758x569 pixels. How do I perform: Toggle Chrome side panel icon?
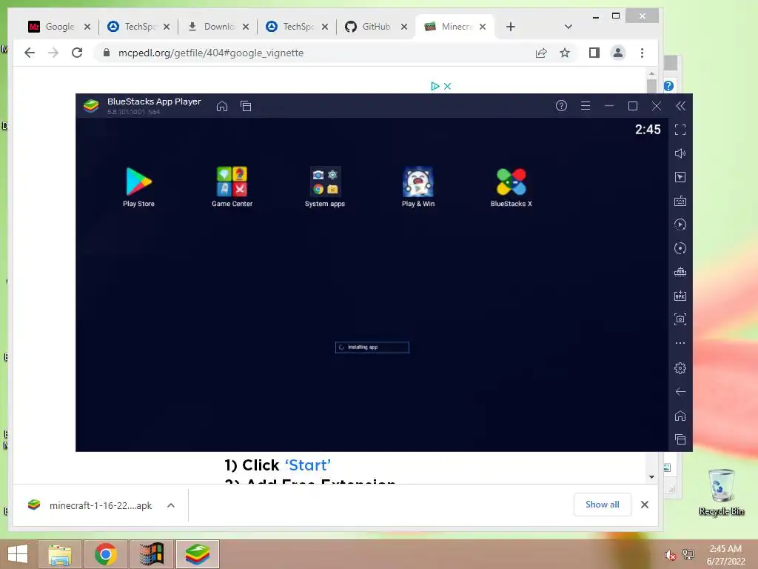coord(594,53)
